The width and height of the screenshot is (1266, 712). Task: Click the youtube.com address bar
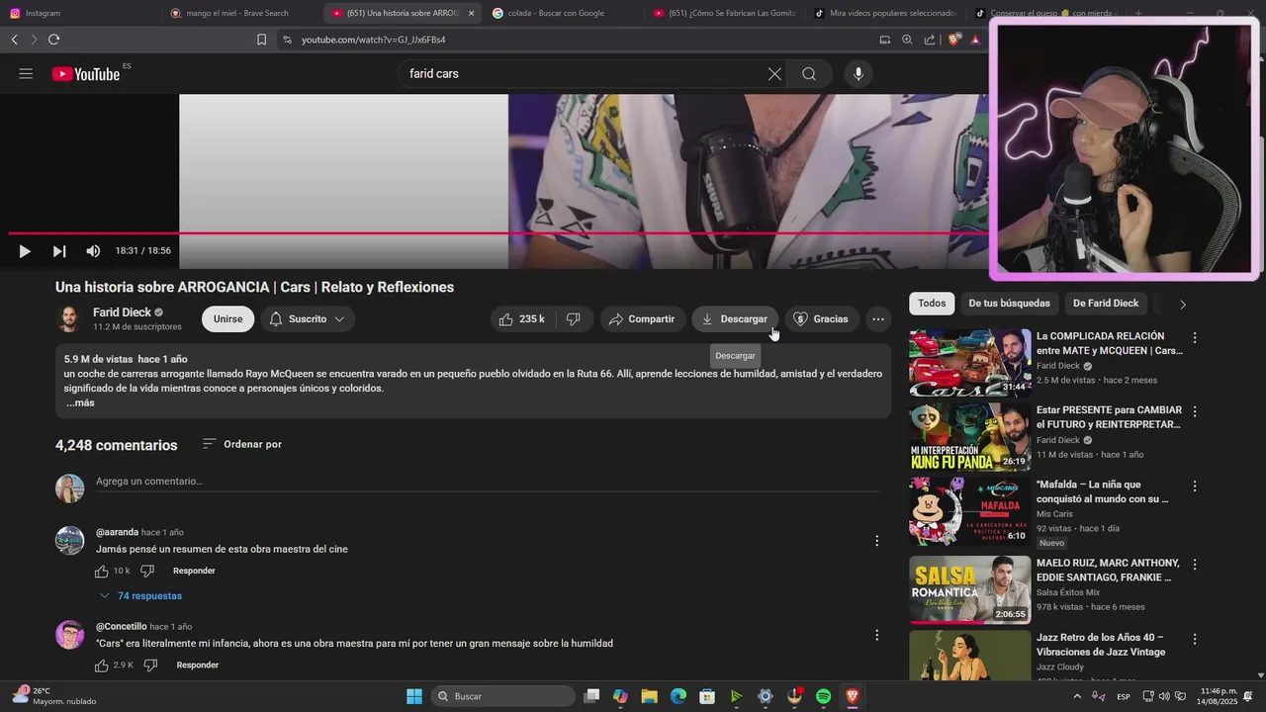click(x=574, y=40)
